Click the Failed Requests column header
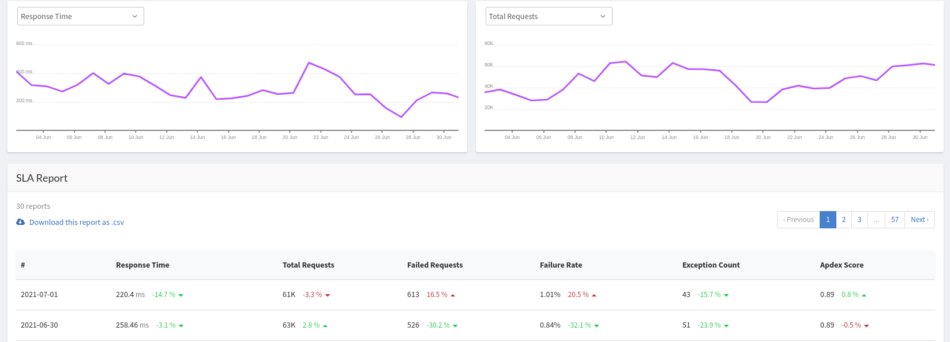Image resolution: width=950 pixels, height=342 pixels. tap(435, 265)
